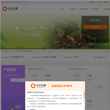
Task: Click 立即购买 for product 20190724-2532
Action: pyautogui.click(x=100, y=87)
